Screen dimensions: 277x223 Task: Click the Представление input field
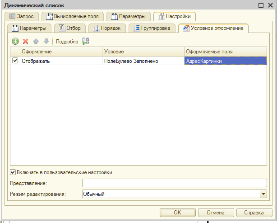click(174, 183)
